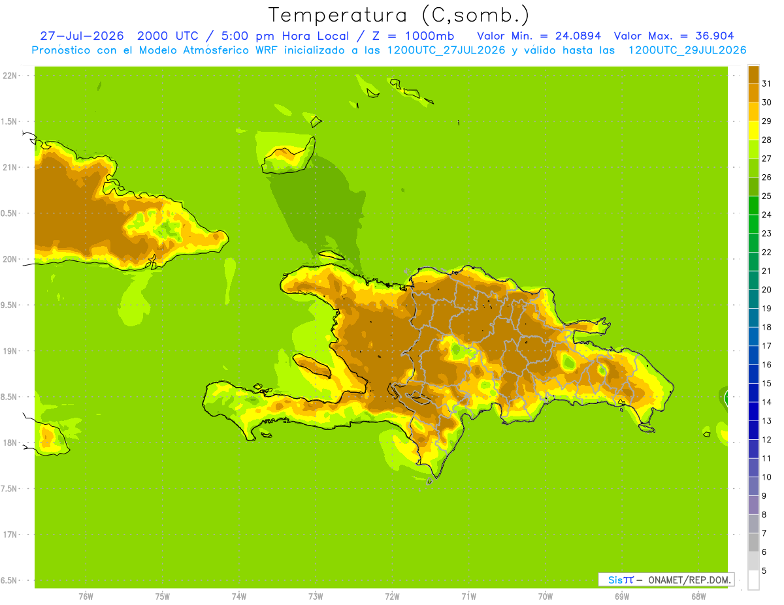Click longitude axis label "73W"

tap(316, 597)
